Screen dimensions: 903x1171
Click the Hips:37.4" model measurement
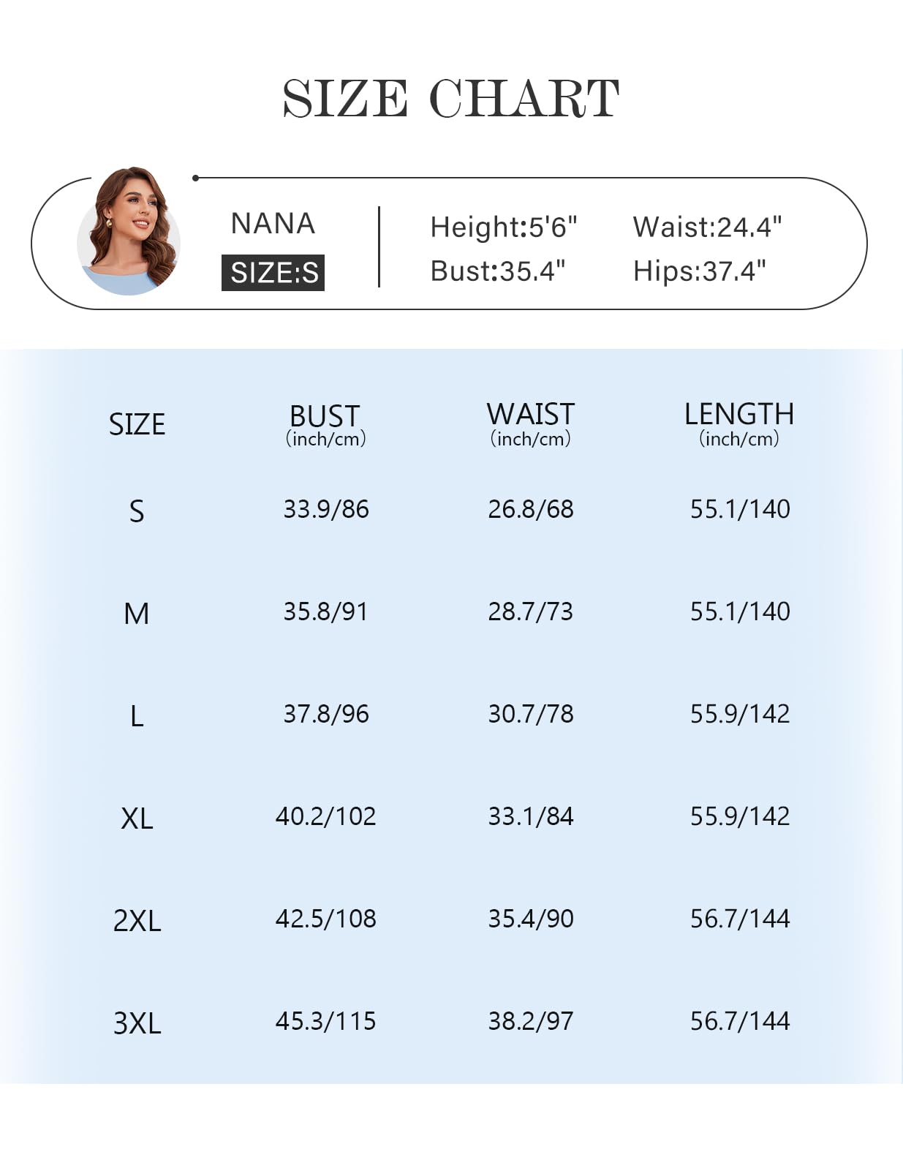click(x=699, y=271)
